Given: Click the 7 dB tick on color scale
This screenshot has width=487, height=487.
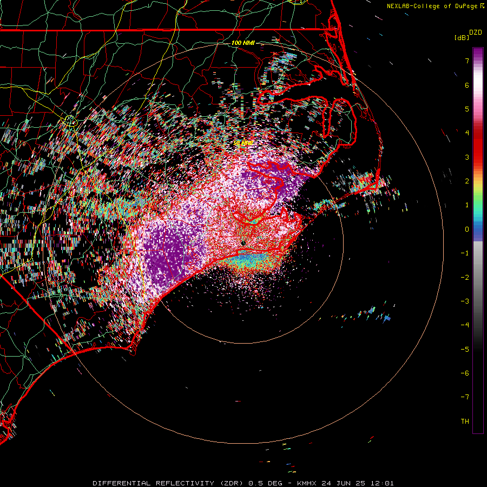Looking at the screenshot, I should tap(467, 61).
